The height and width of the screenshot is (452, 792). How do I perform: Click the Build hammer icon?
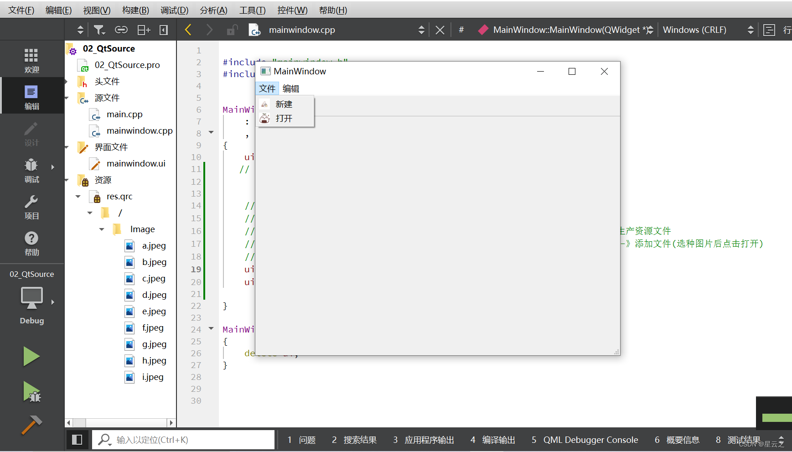[x=31, y=425]
